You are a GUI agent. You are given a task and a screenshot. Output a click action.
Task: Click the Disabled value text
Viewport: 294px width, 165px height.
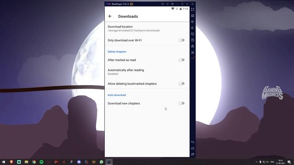(x=113, y=74)
